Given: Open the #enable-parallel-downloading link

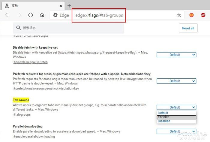Looking at the screenshot, I should tap(34, 137).
